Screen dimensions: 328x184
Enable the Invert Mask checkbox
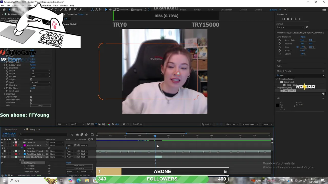(31, 91)
